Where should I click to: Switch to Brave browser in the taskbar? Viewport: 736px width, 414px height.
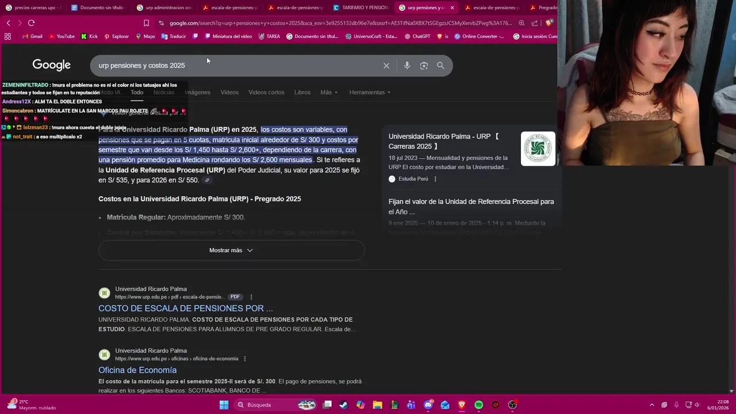pyautogui.click(x=462, y=405)
